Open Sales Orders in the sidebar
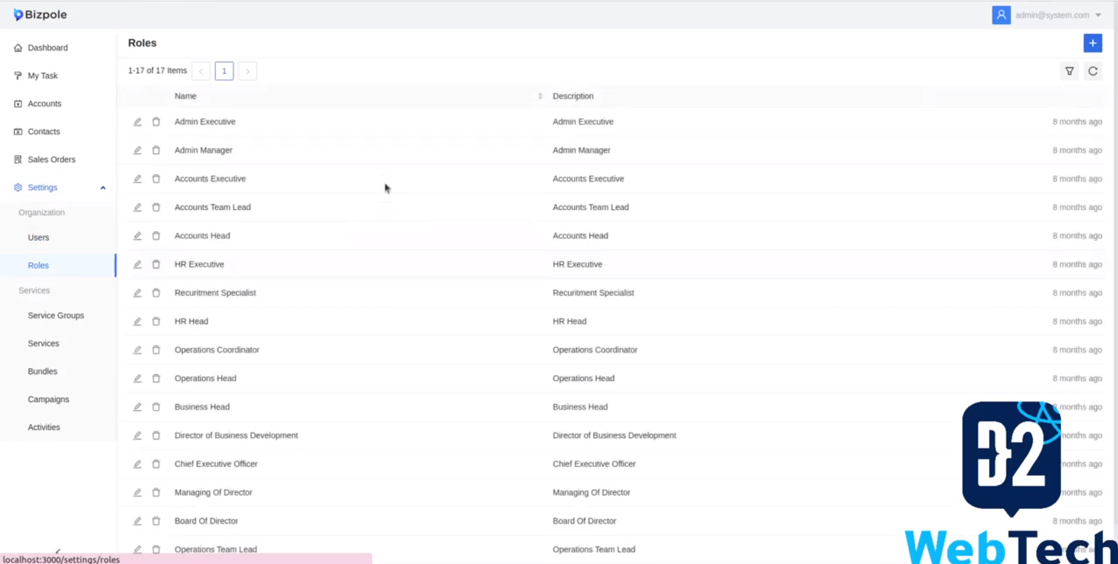Image resolution: width=1118 pixels, height=564 pixels. 51,159
